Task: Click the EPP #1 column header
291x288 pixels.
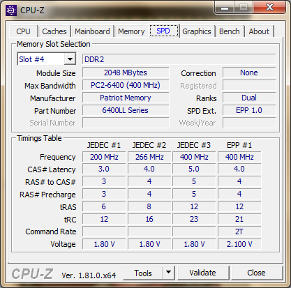Action: pyautogui.click(x=239, y=145)
